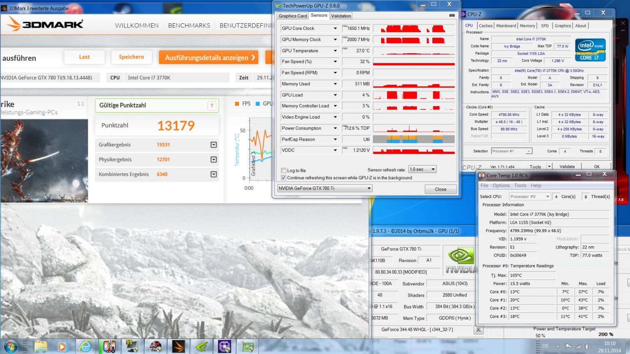Open Internet Explorer from taskbar
The image size is (630, 354).
tap(85, 346)
